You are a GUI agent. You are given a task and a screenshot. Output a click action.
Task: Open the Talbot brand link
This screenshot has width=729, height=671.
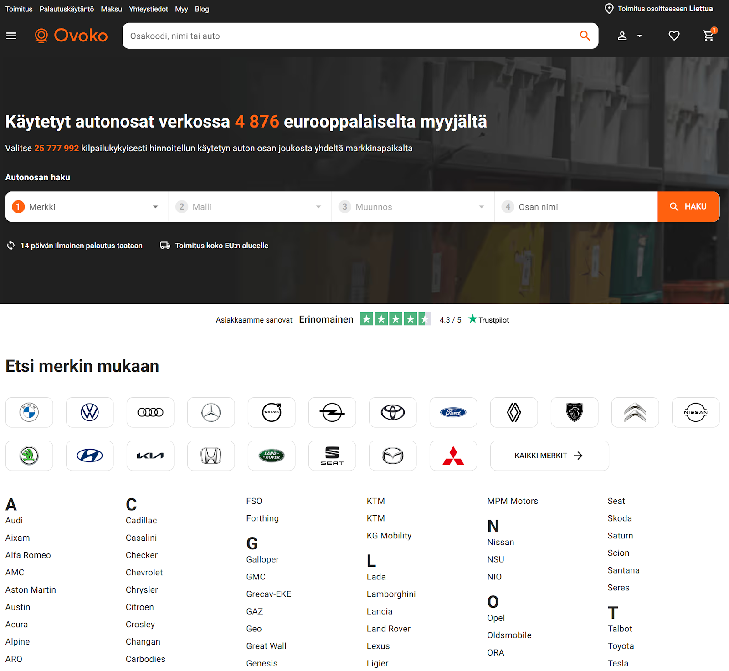point(620,629)
